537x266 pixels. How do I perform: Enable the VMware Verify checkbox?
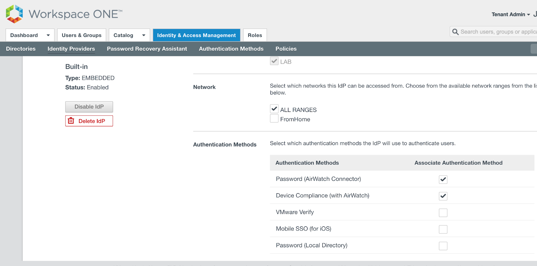(443, 213)
